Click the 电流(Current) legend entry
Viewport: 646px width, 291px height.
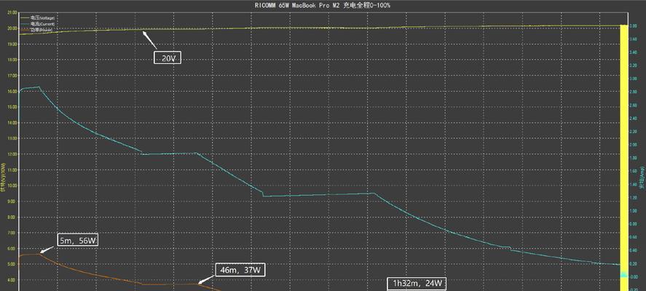click(37, 24)
